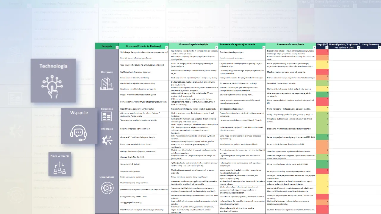Open the Znaczenie dla zarządzania filter dropdown
The height and width of the screenshot is (214, 381).
314,48
